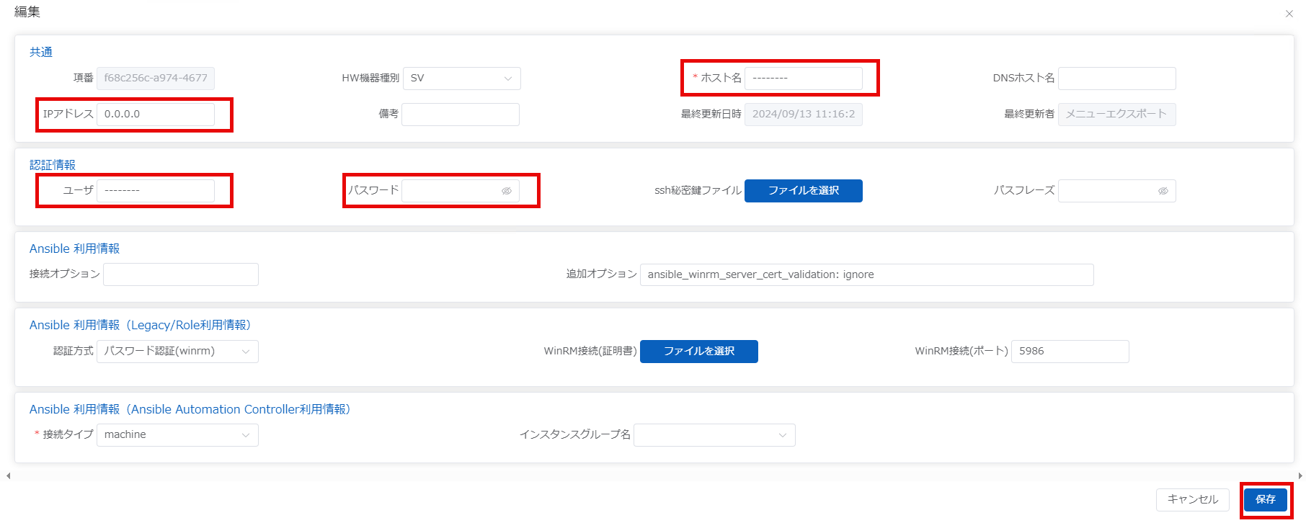Click the IPアドレス field

pyautogui.click(x=155, y=115)
